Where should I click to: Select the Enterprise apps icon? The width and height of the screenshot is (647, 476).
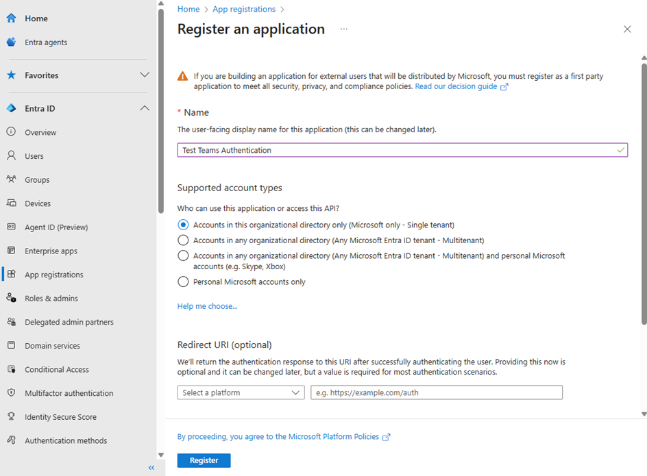(x=11, y=251)
